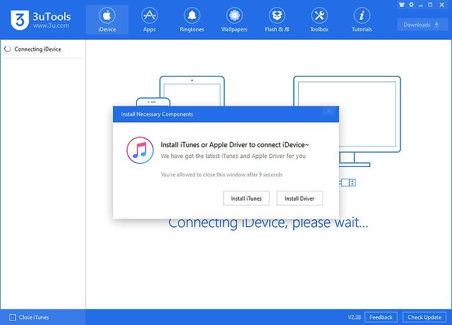Open the iDevice section
This screenshot has height=325, width=452.
pos(107,19)
